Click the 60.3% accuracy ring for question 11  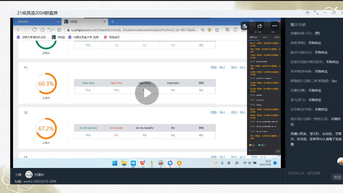click(x=46, y=84)
